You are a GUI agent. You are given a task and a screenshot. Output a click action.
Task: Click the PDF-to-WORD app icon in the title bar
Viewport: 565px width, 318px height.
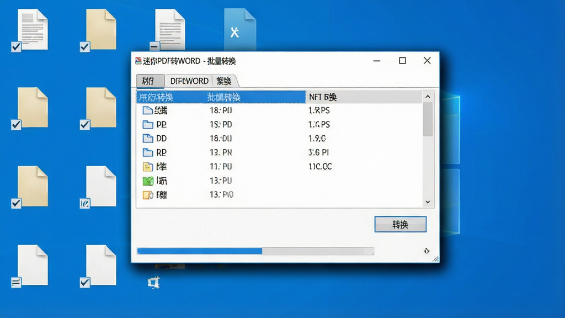click(x=138, y=61)
